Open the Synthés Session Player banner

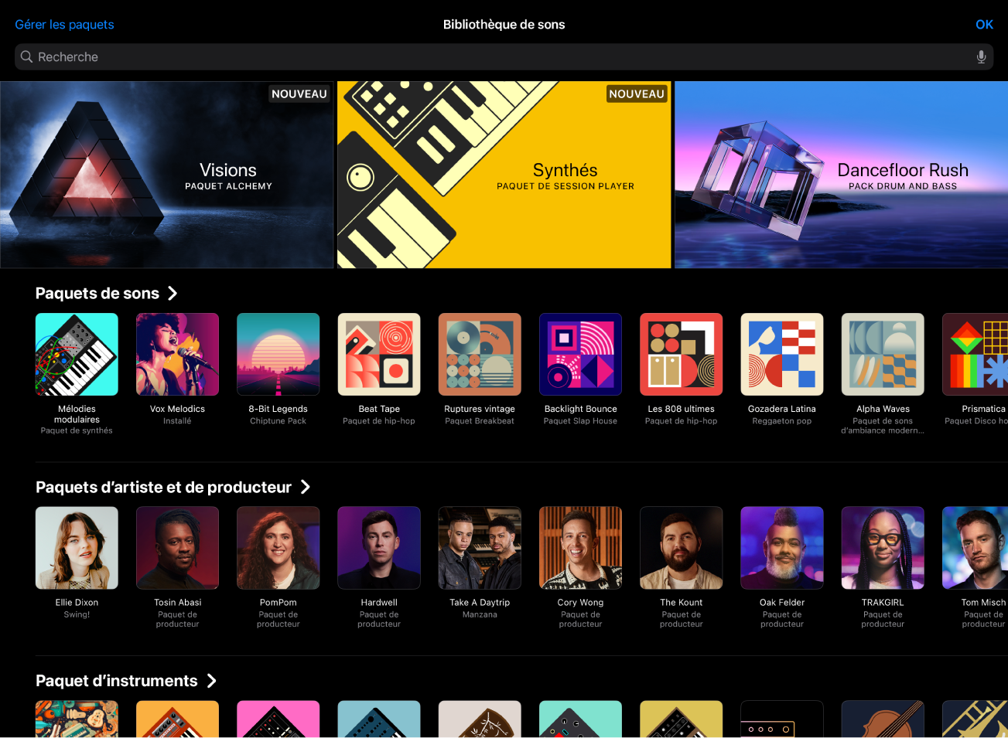click(504, 175)
